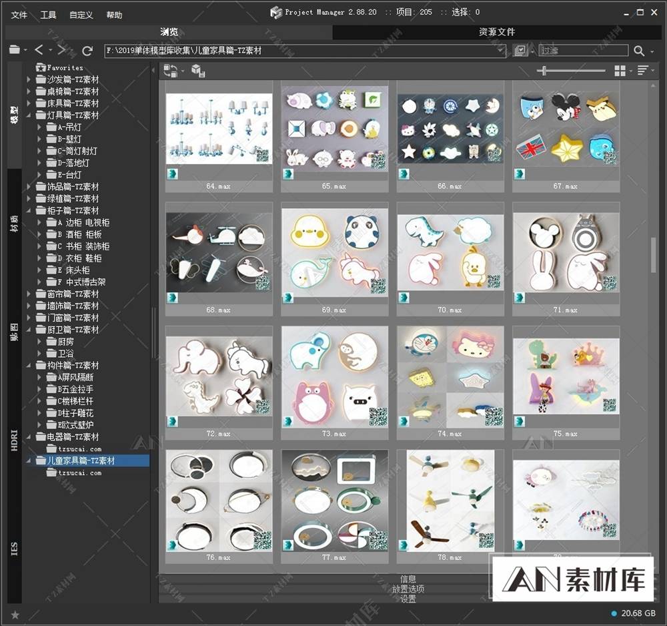The image size is (667, 626).
Task: Collapse the 柜子篇-TZ素材 folder
Action: 29,211
